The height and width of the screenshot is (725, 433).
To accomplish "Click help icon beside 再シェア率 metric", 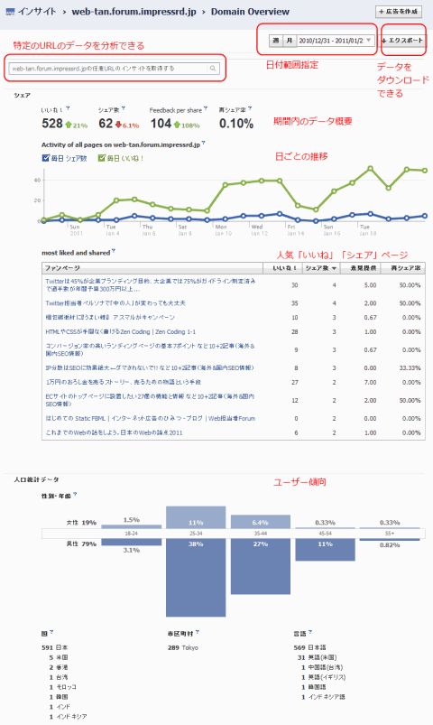I will tap(250, 108).
